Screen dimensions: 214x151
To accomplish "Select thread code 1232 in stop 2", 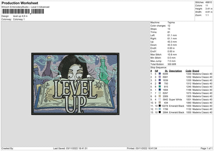I will tap(189, 77).
